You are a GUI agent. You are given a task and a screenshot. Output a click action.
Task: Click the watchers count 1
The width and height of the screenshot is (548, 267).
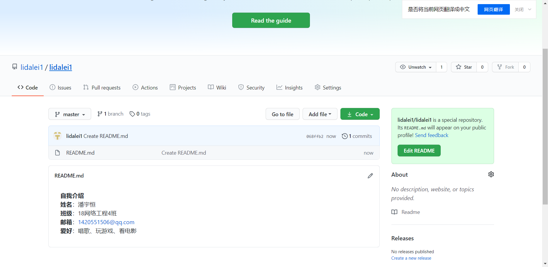441,67
